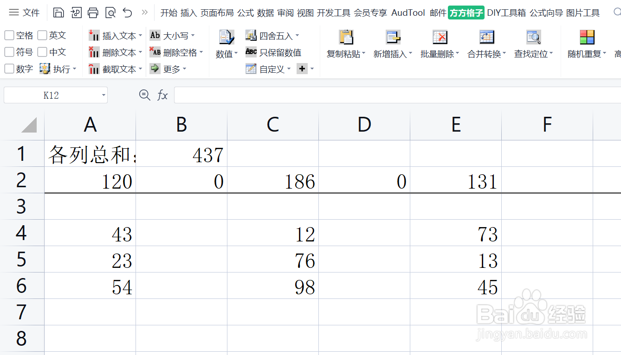Open the 执行 dropdown arrow

tap(75, 69)
